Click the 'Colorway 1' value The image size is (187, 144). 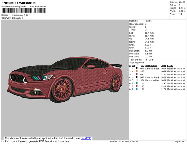pos(17,18)
